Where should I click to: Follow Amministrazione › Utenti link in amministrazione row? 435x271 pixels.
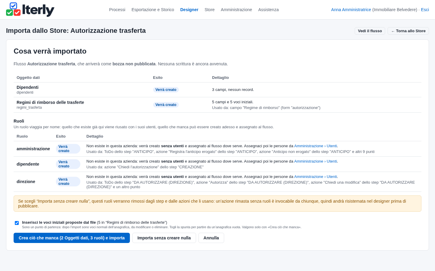[x=316, y=146]
